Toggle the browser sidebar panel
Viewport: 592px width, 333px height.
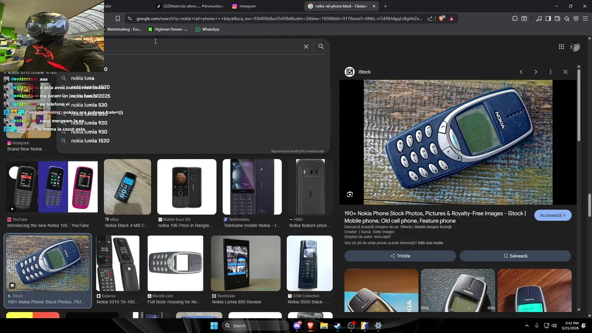tap(548, 18)
